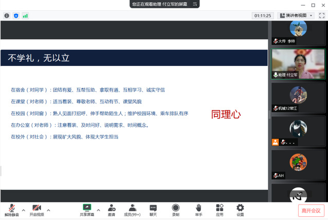This screenshot has width=328, height=220.
Task: Open the meeting info icon
Action: click(7, 16)
